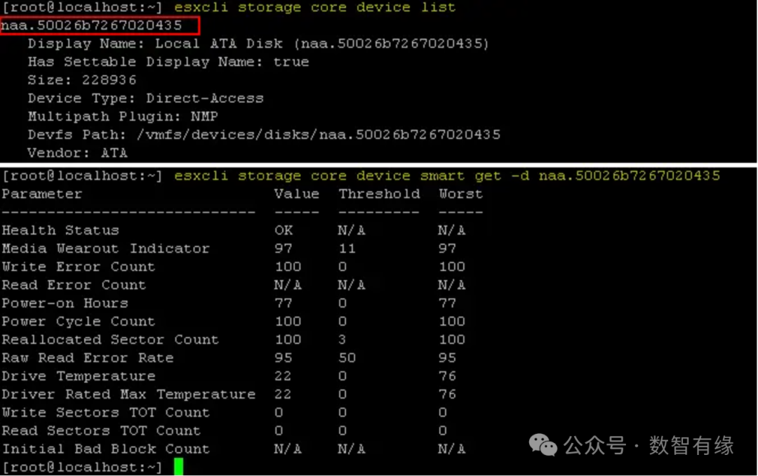Image resolution: width=758 pixels, height=476 pixels.
Task: Click the OK value for Health Status
Action: point(284,230)
